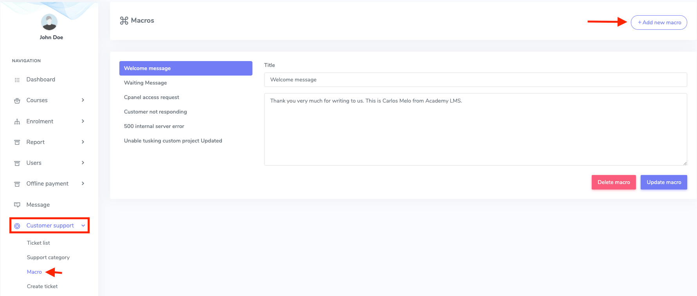Click the Report archive icon
Image resolution: width=697 pixels, height=296 pixels.
pyautogui.click(x=17, y=142)
